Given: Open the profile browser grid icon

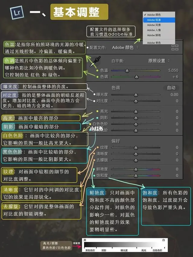Looking at the screenshot, I should pos(175,47).
